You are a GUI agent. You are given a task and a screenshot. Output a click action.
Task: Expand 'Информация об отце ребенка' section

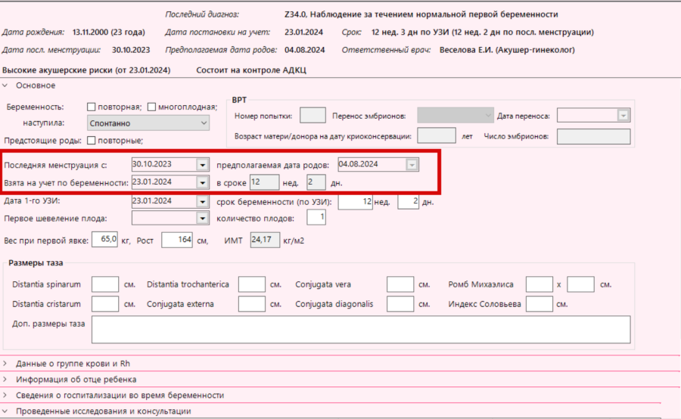pyautogui.click(x=5, y=379)
